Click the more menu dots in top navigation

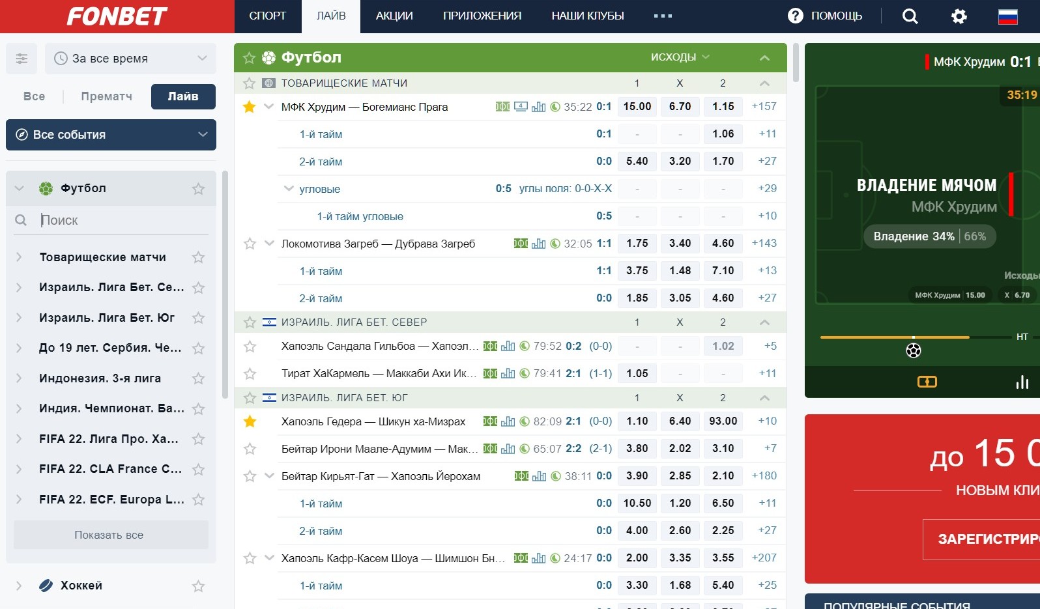663,16
